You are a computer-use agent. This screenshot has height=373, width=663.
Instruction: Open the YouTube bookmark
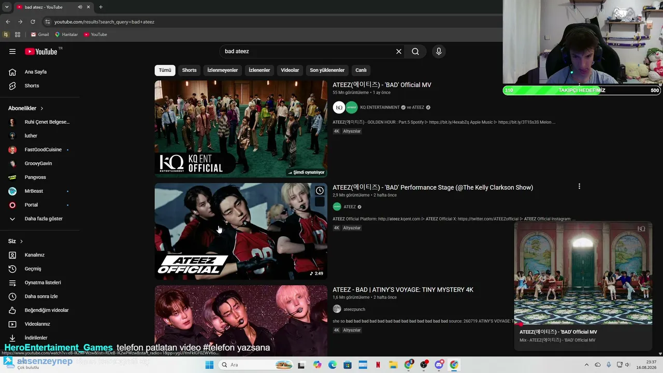[x=95, y=35]
